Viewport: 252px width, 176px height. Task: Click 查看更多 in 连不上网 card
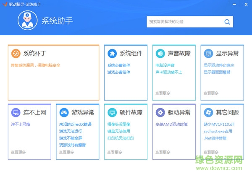tap(18, 152)
